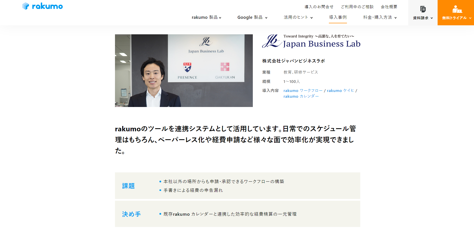Screen dimensions: 474x228
Task: Click the rakumo ワークフロー product link
Action: (303, 90)
